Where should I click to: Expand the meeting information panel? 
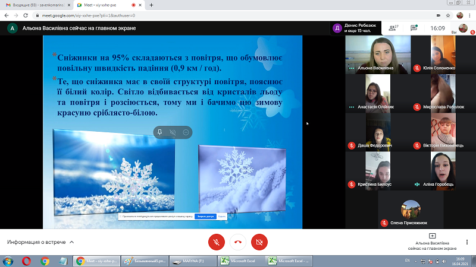coord(40,242)
